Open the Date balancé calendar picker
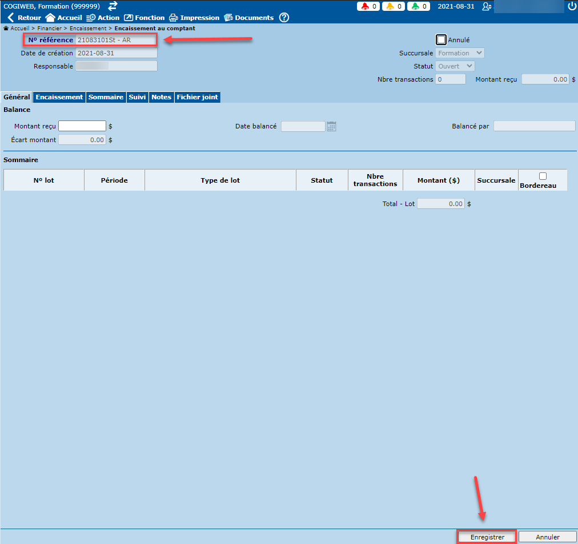This screenshot has width=578, height=544. (x=331, y=126)
